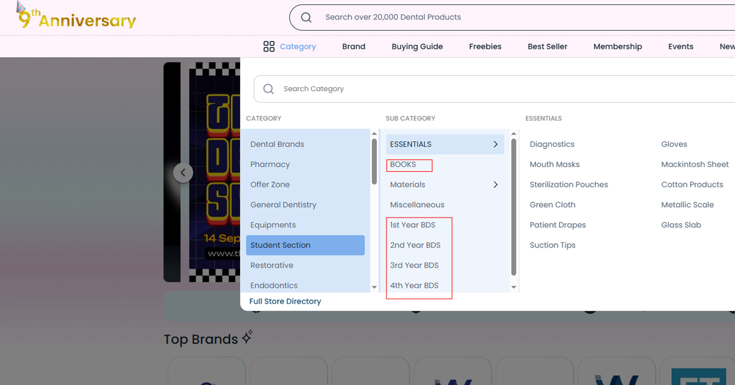Click the Category grid icon

(x=269, y=46)
